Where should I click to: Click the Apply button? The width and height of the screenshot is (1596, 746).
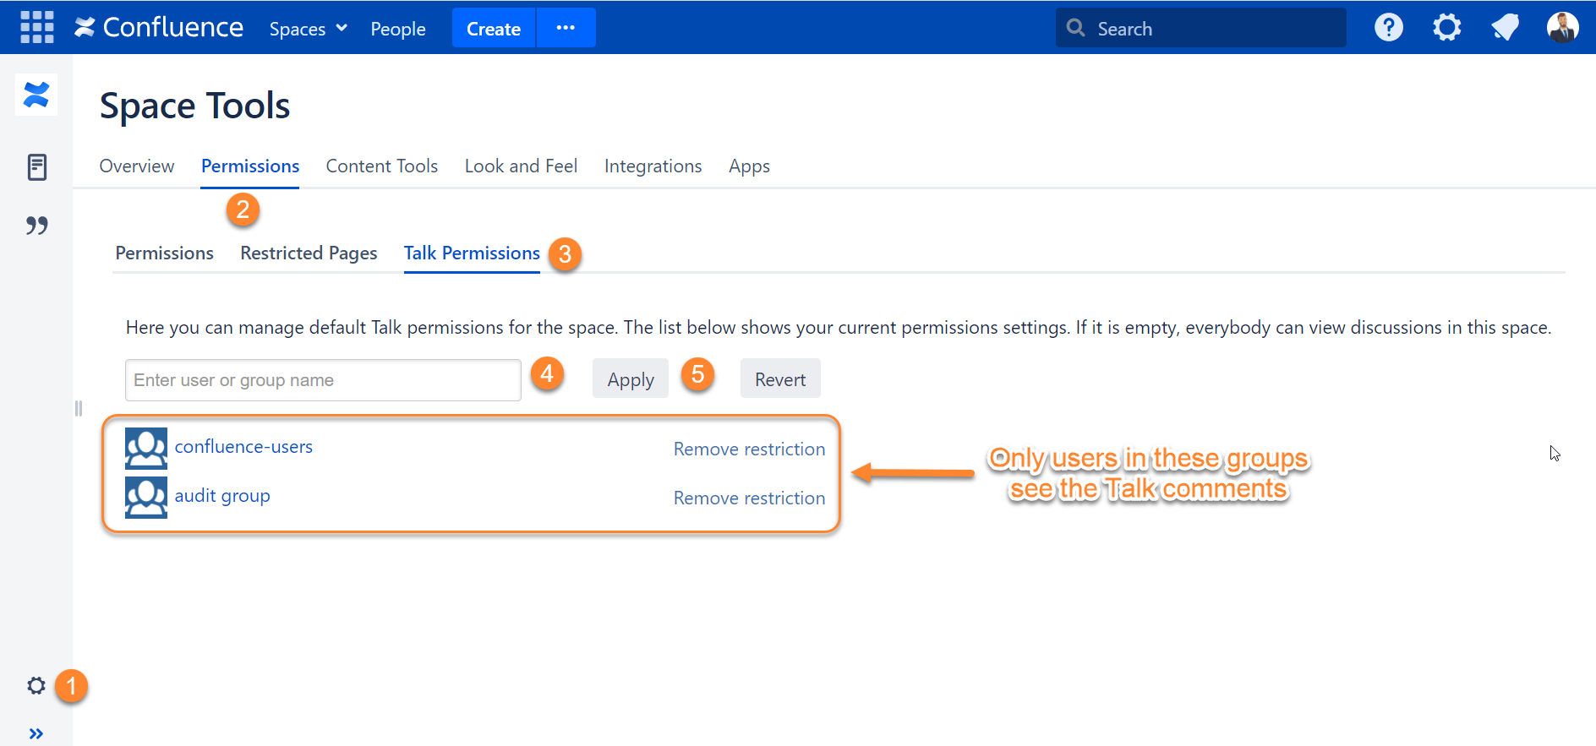click(x=631, y=378)
